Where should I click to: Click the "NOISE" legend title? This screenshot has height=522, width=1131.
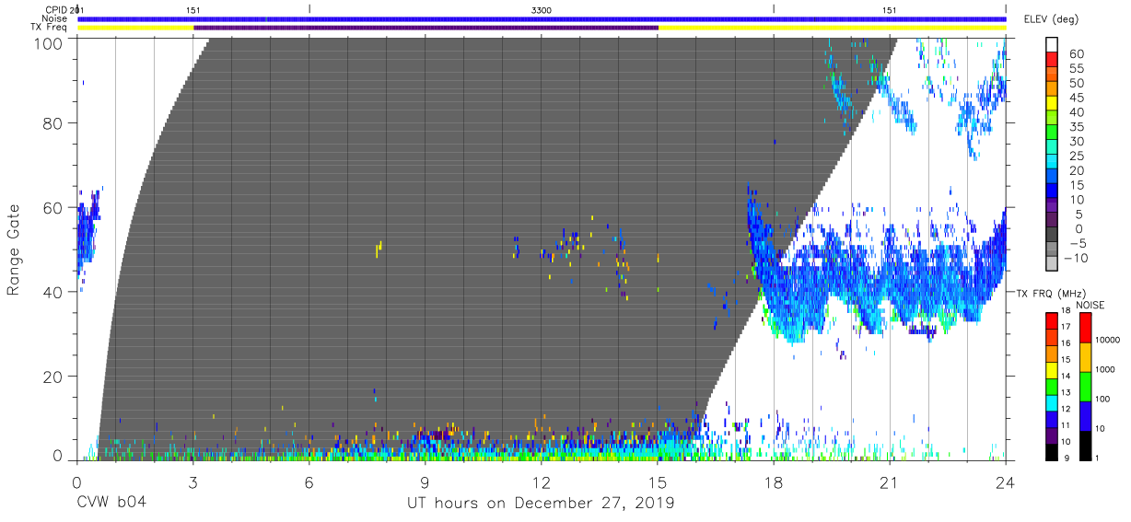click(x=1090, y=305)
